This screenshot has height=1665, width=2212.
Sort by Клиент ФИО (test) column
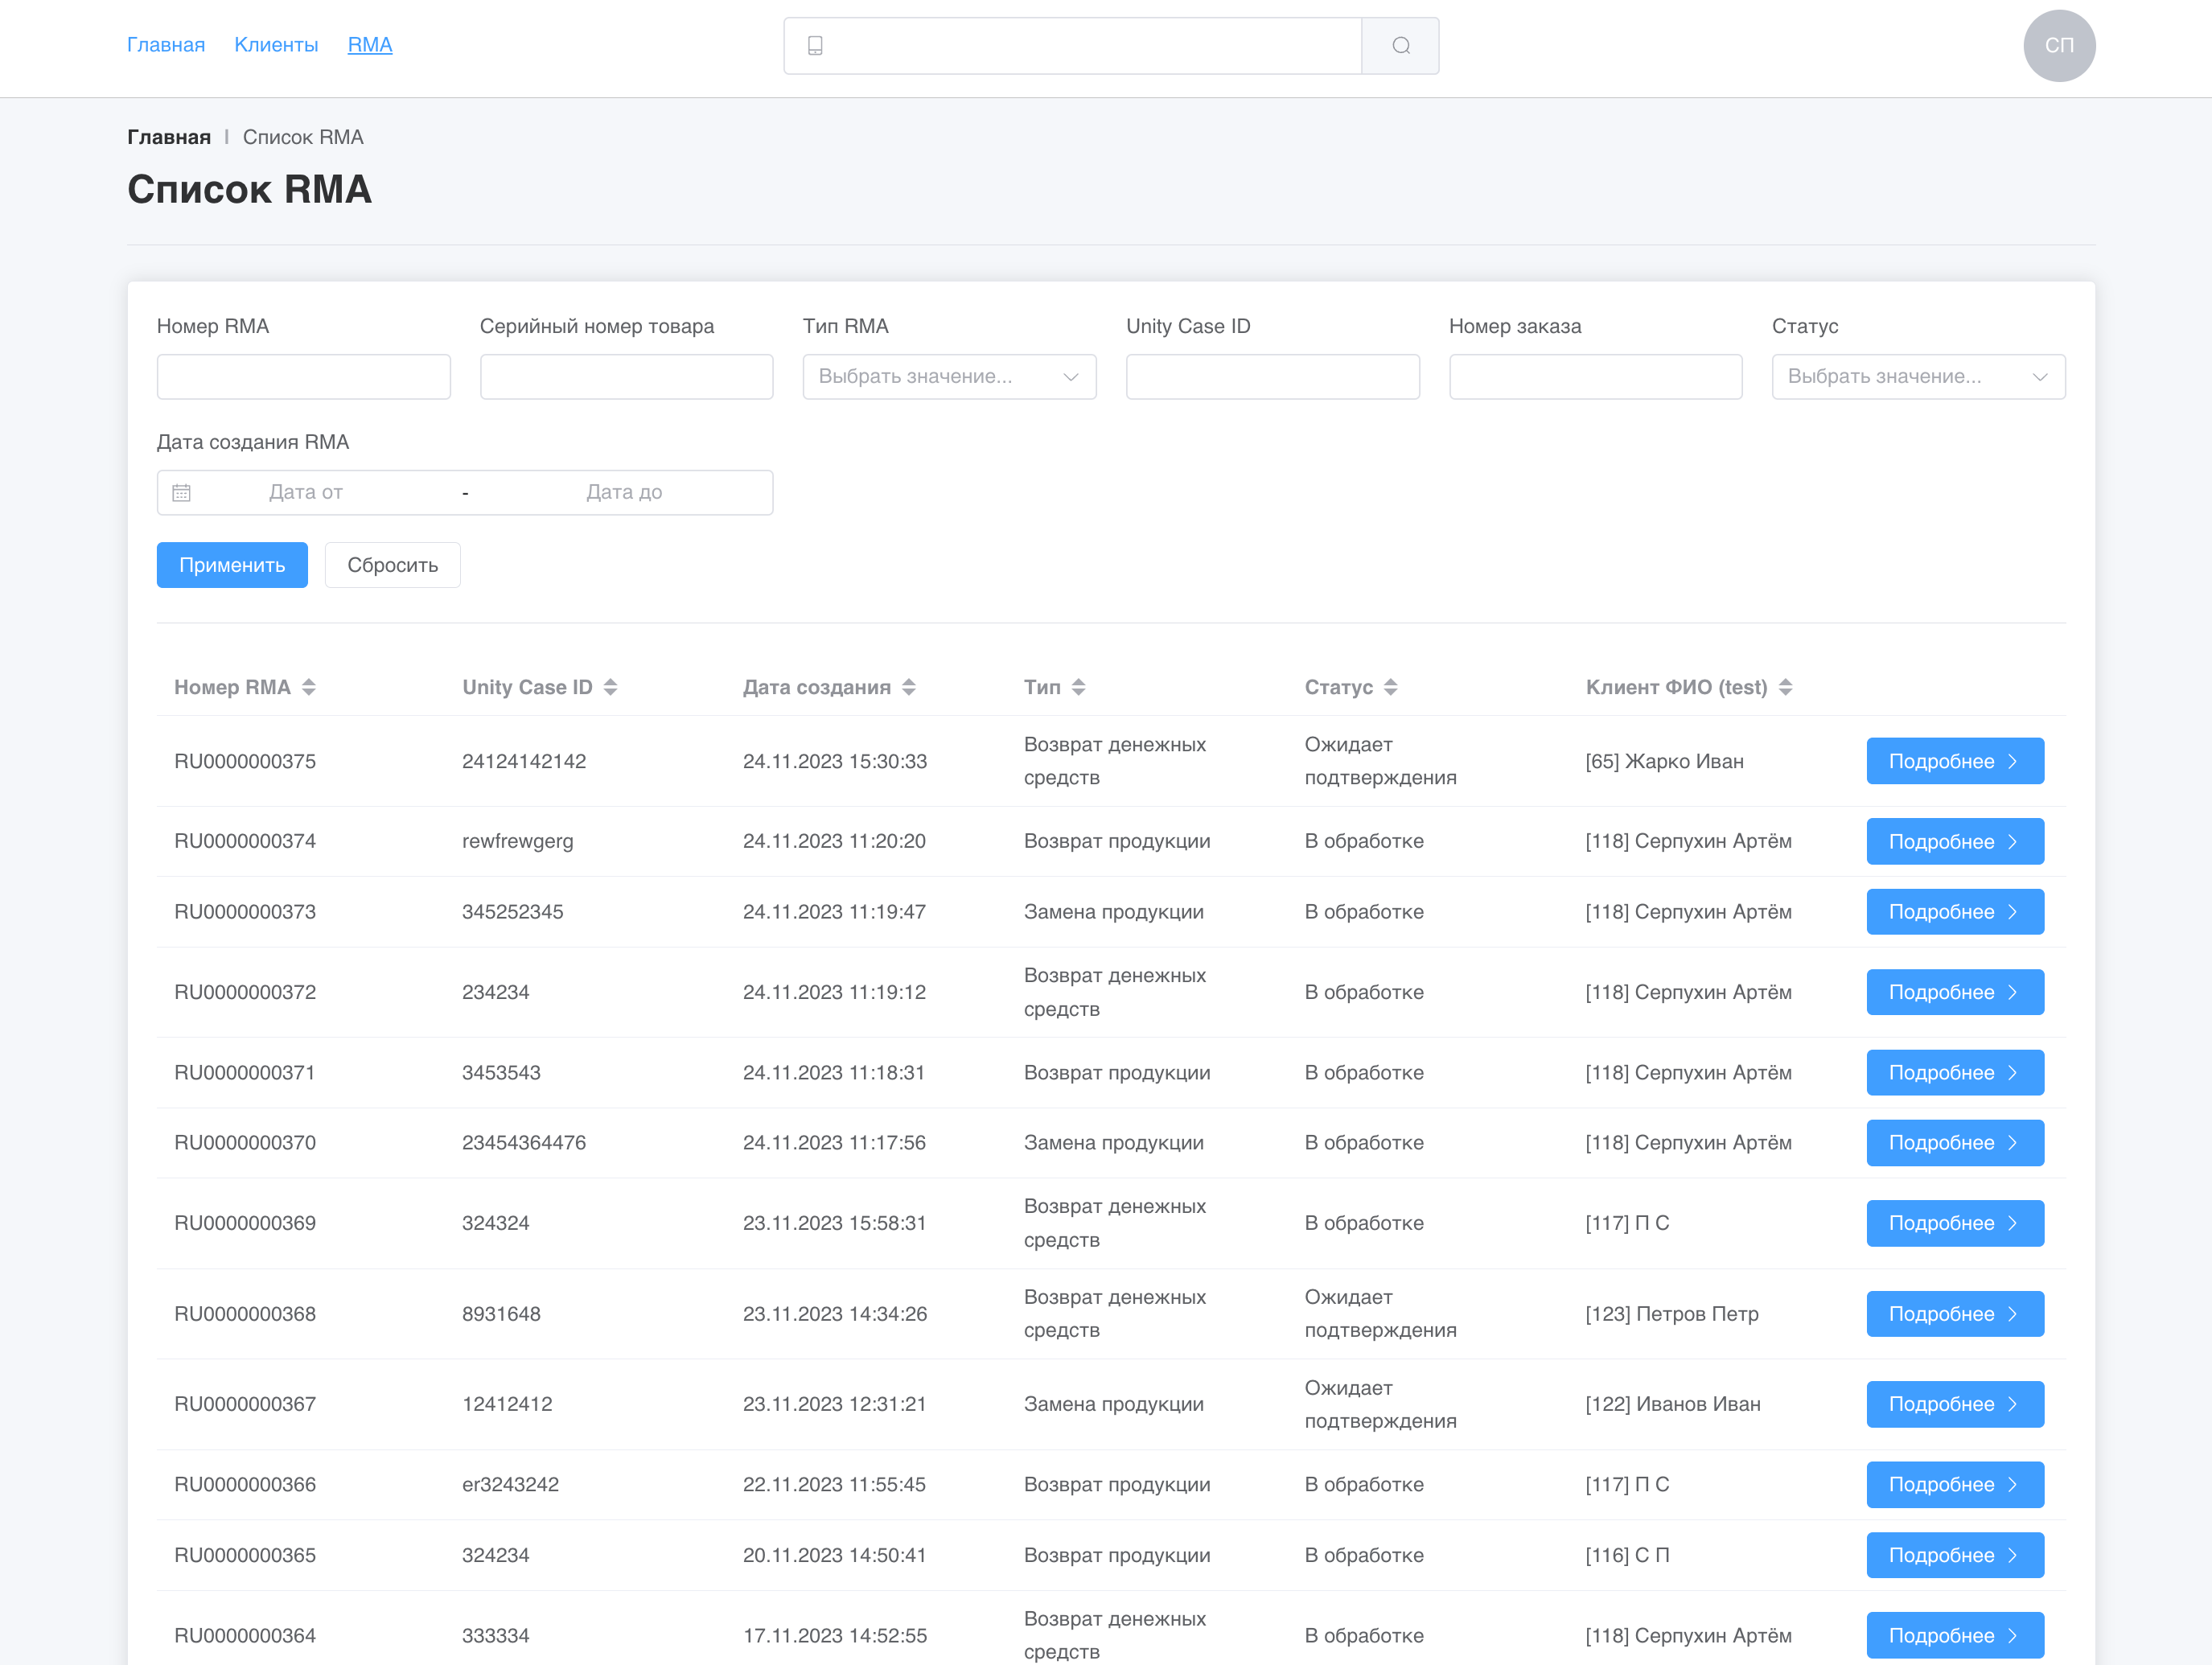coord(1785,687)
